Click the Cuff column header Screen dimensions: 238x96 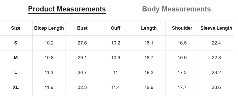[116, 28]
